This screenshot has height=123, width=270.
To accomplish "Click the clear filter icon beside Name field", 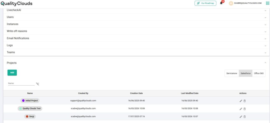I will [x=37, y=84].
